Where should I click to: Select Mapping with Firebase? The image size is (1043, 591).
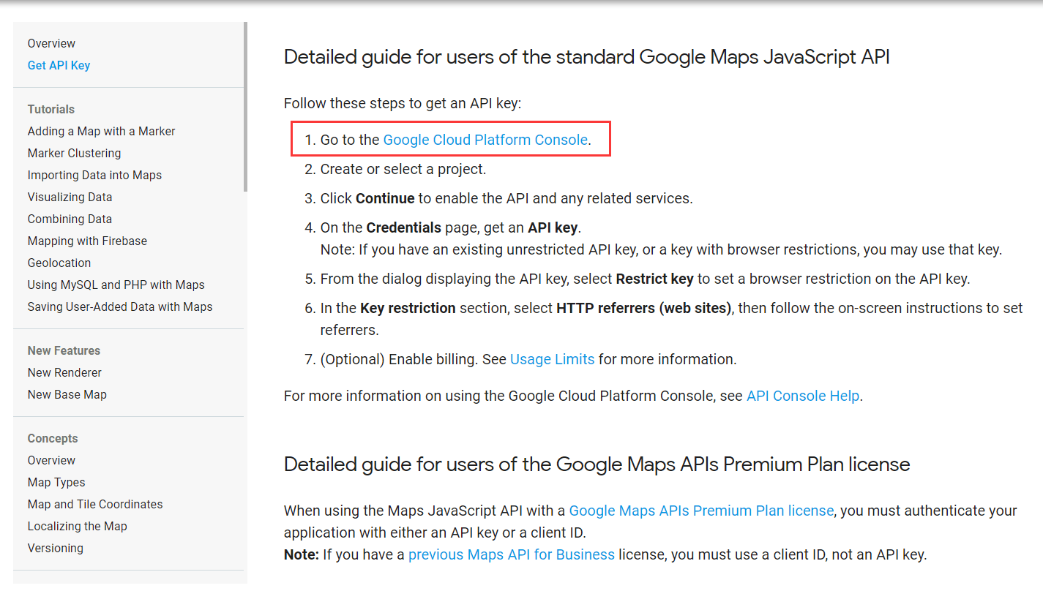[87, 241]
